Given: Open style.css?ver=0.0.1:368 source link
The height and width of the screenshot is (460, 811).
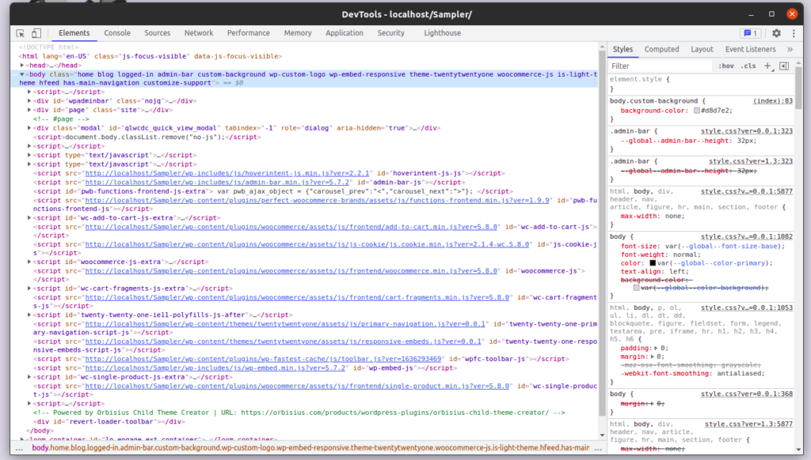Looking at the screenshot, I should (x=746, y=394).
